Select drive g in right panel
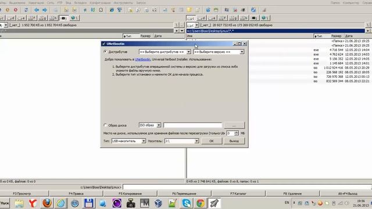Screen dimensions: 372x209 [233, 18]
